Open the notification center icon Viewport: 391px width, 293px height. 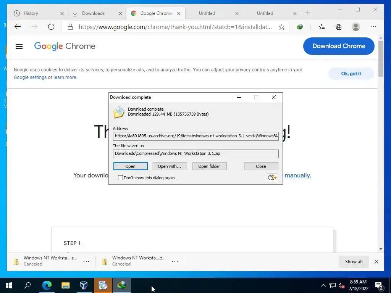point(379,285)
